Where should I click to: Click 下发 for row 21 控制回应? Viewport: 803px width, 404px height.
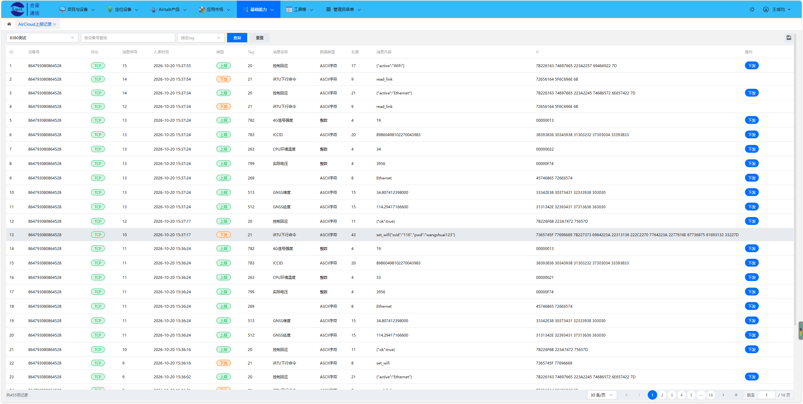pyautogui.click(x=752, y=349)
